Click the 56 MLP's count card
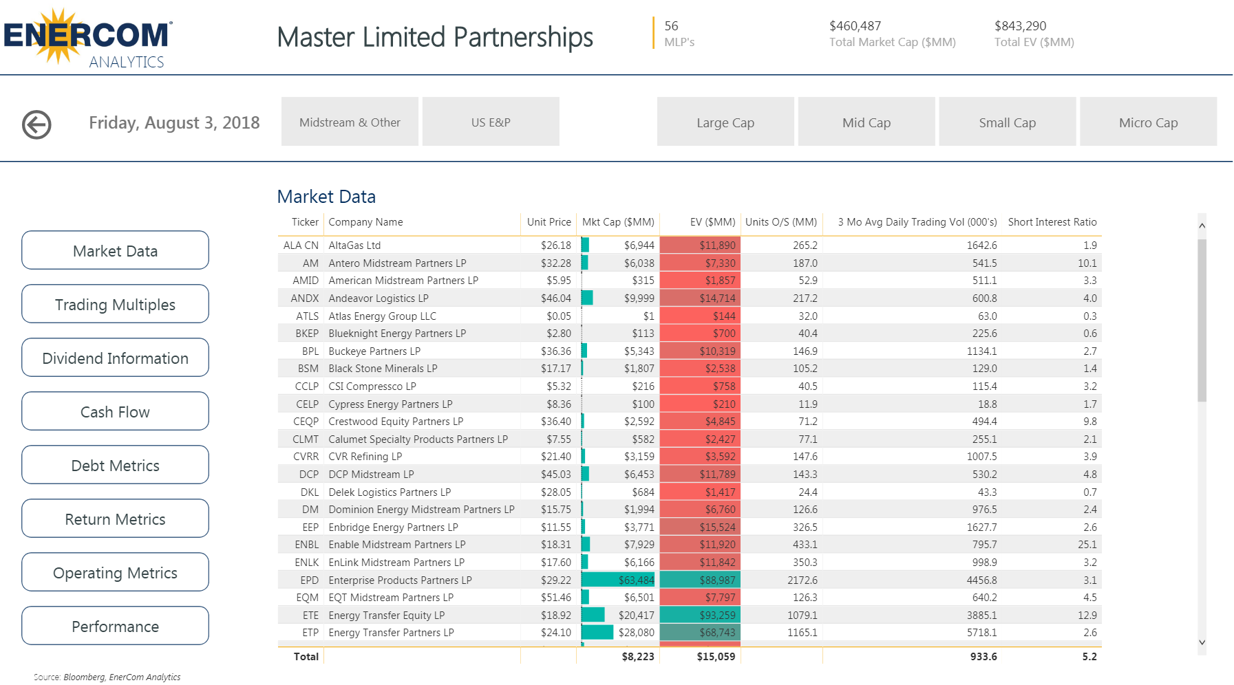 tap(679, 33)
